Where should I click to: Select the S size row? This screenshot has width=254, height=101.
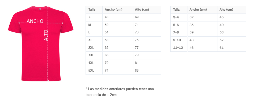point(123,17)
